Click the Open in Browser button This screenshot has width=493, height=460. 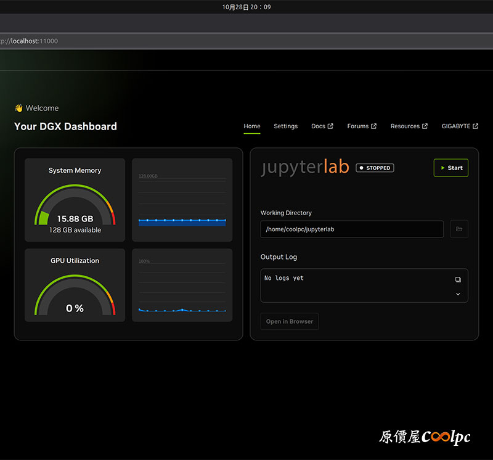tap(290, 321)
